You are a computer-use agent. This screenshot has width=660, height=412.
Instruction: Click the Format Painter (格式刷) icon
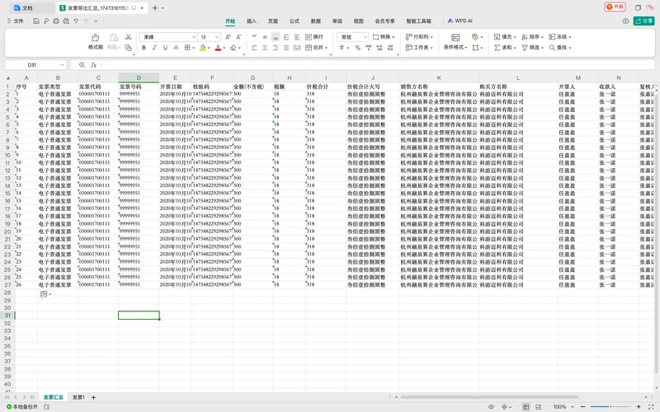[96, 37]
